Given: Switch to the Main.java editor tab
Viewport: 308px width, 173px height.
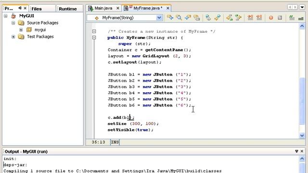Looking at the screenshot, I should click(103, 8).
